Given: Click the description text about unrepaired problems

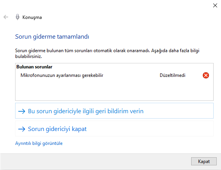Looking at the screenshot, I should click(x=107, y=53).
